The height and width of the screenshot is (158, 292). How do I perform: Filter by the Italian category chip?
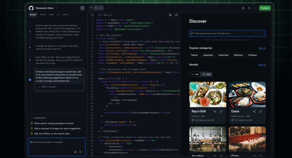[194, 55]
